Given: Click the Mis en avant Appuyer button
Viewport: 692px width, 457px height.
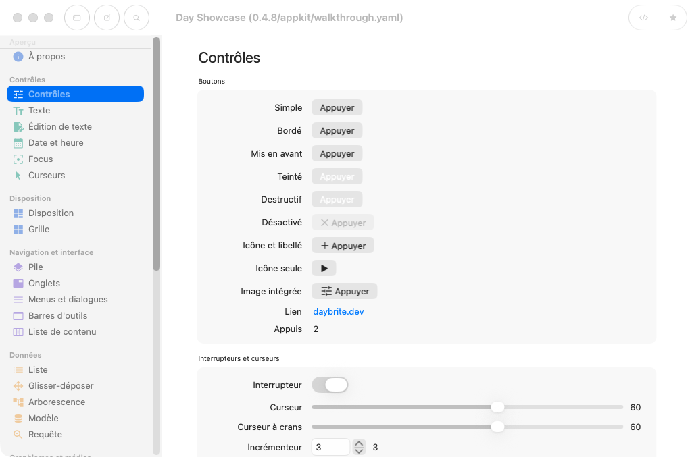Looking at the screenshot, I should (337, 154).
